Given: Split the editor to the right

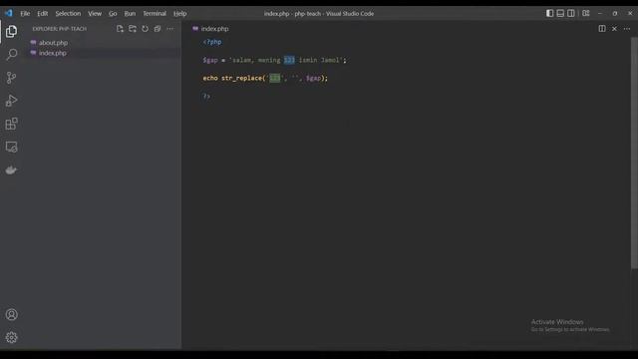Looking at the screenshot, I should (602, 29).
